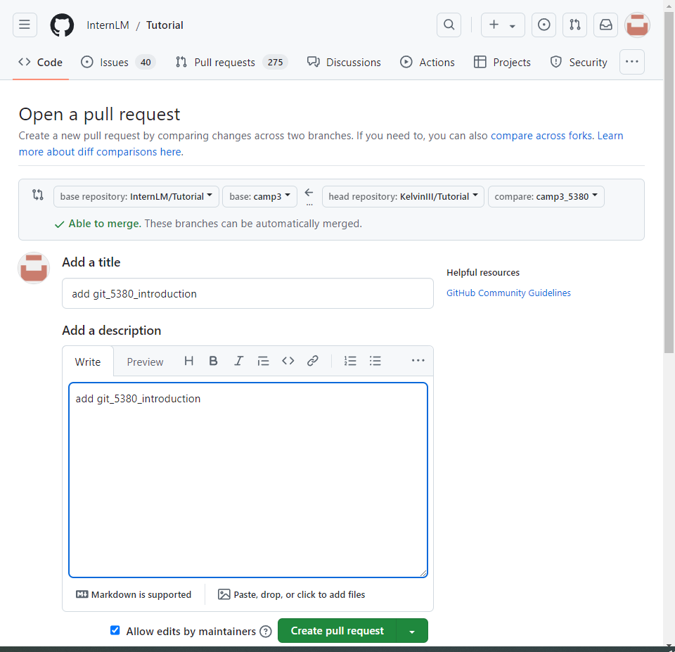Toggle Allow edits by maintainers checkbox
The width and height of the screenshot is (675, 652).
click(x=115, y=630)
